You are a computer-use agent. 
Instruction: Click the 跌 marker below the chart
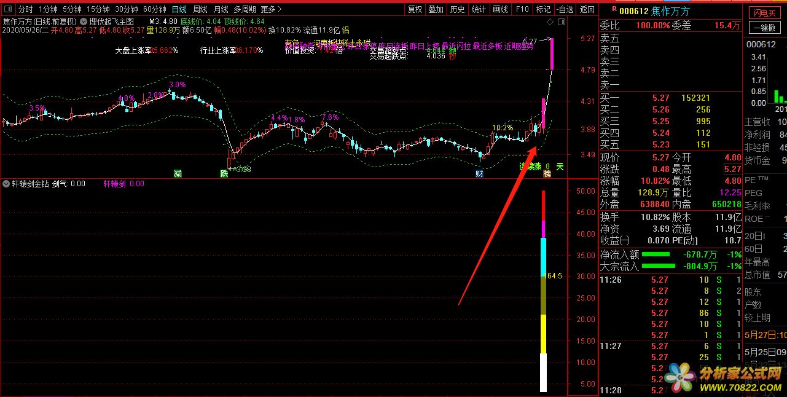pyautogui.click(x=224, y=174)
